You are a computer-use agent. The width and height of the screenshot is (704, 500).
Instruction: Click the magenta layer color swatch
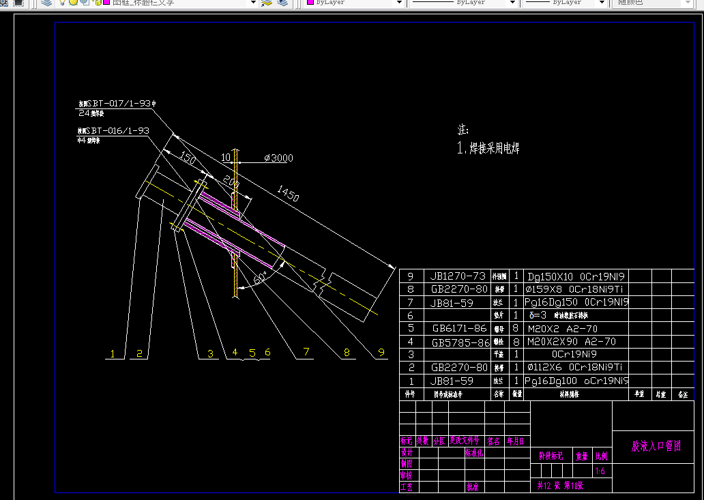[x=106, y=2]
